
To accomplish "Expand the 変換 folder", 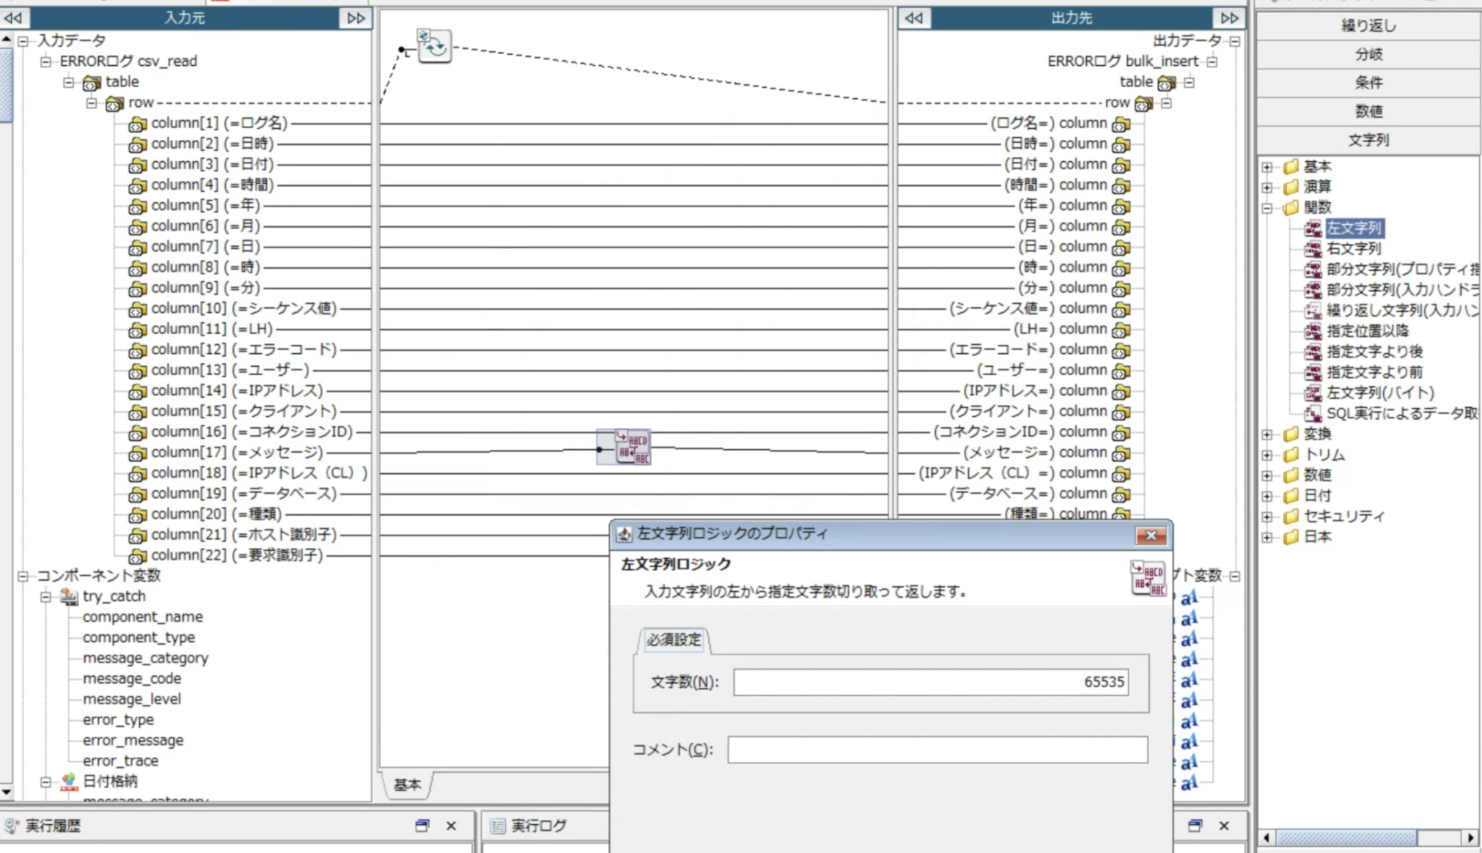I will point(1267,434).
